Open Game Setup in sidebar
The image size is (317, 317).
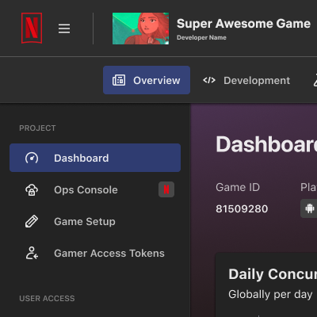[x=95, y=221]
